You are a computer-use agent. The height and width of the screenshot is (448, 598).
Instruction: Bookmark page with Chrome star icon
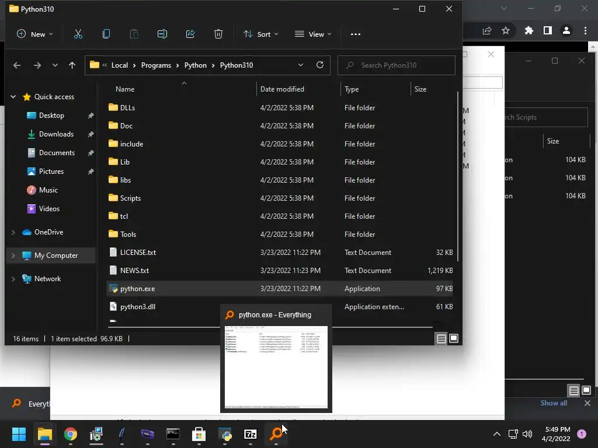point(506,30)
